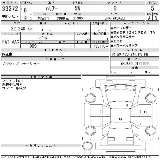
Task: Click the G mark on the windshield diagram
Action: click(x=127, y=105)
